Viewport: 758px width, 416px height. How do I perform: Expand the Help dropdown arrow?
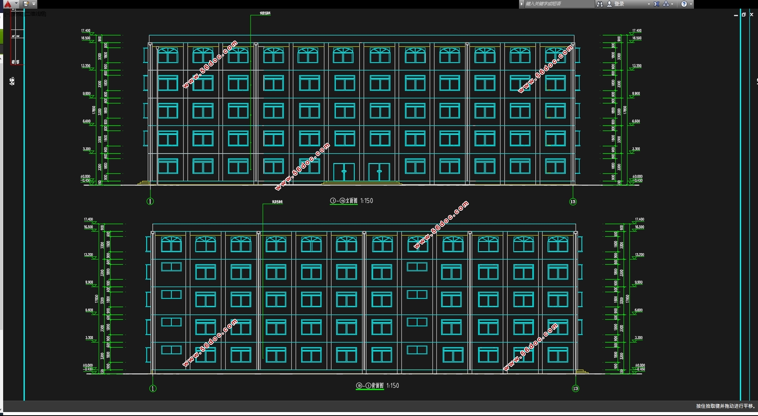click(x=691, y=4)
